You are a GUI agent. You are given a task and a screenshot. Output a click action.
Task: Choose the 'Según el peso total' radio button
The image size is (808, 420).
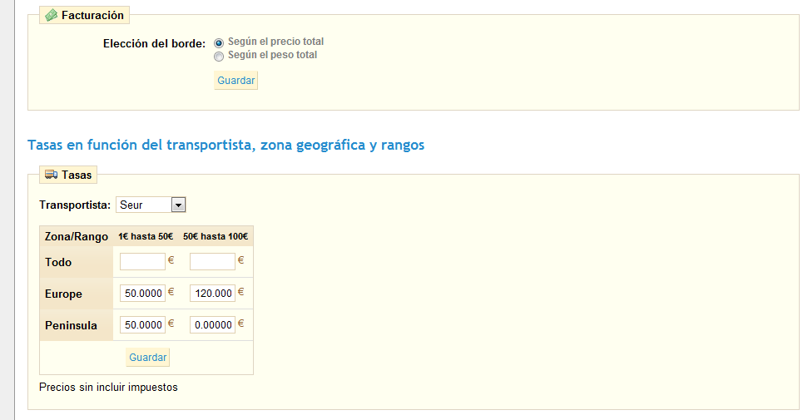(219, 56)
